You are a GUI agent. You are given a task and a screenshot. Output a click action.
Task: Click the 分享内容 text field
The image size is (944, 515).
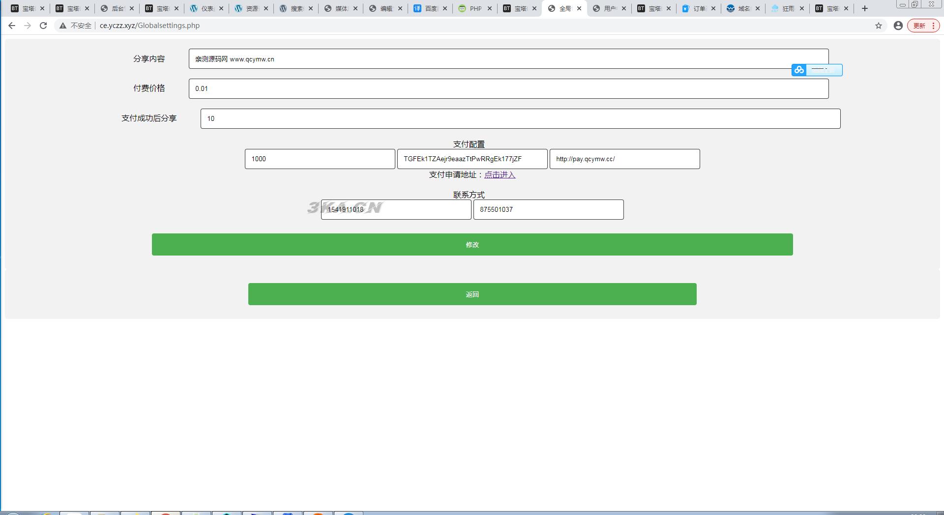pos(508,59)
